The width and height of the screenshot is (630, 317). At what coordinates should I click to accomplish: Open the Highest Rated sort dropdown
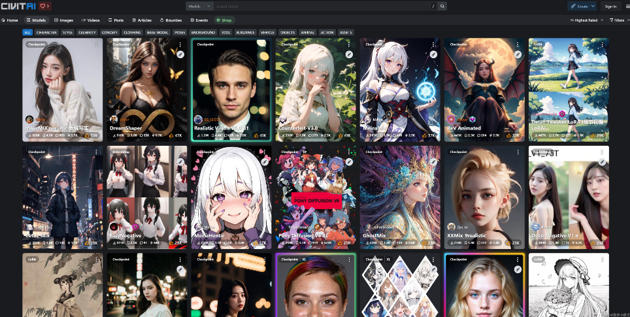[x=587, y=20]
